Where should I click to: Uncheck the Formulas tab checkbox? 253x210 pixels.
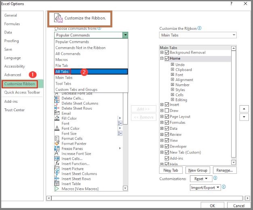(167, 123)
